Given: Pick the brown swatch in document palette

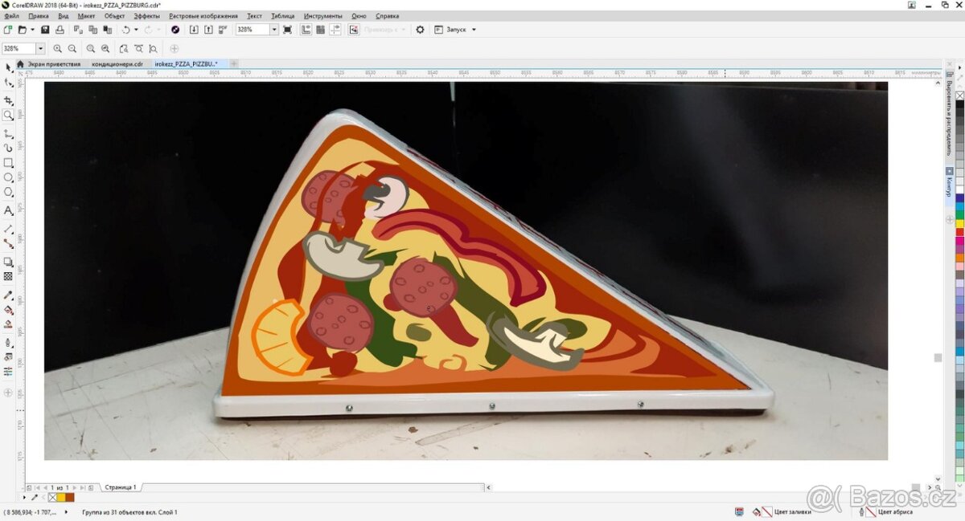Looking at the screenshot, I should 70,498.
